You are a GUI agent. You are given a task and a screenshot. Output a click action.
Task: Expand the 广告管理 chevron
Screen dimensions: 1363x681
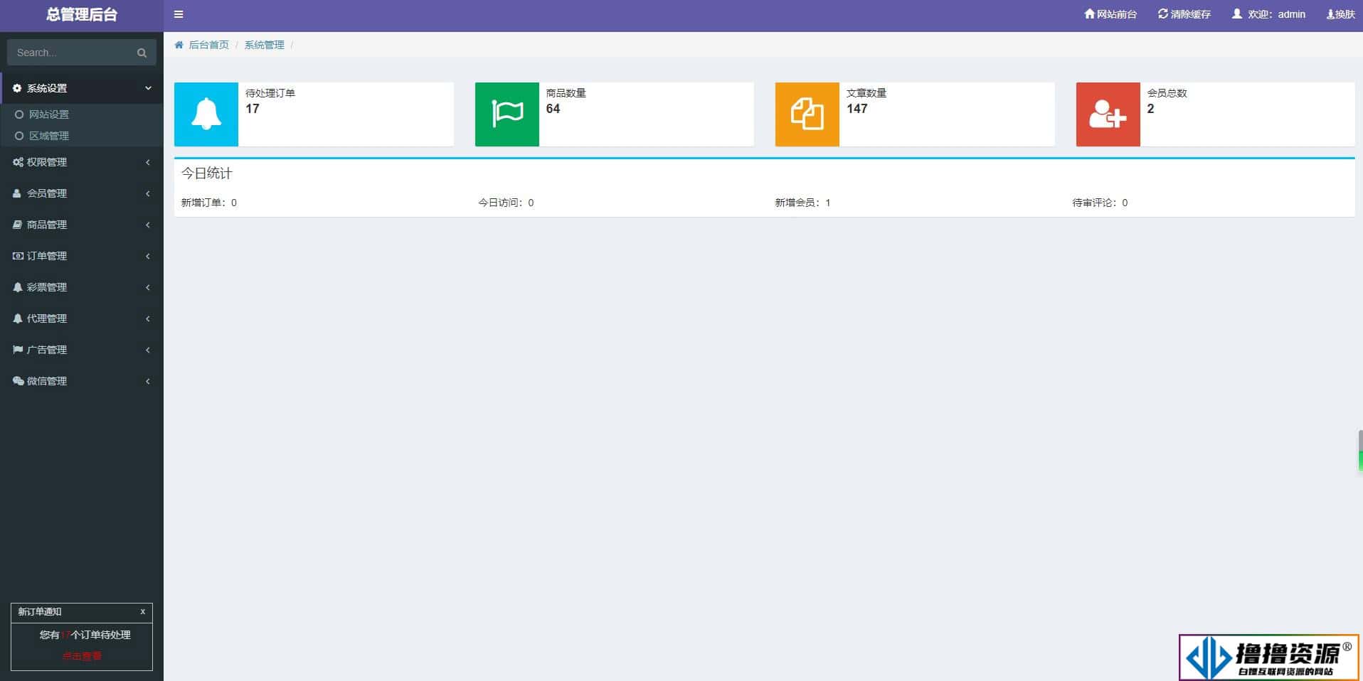[148, 350]
